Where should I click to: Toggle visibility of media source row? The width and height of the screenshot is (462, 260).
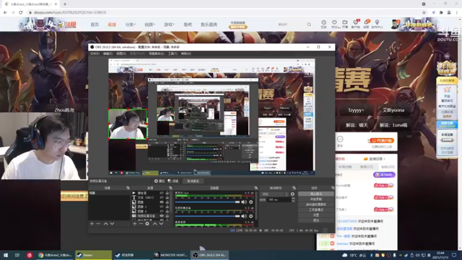[162, 193]
